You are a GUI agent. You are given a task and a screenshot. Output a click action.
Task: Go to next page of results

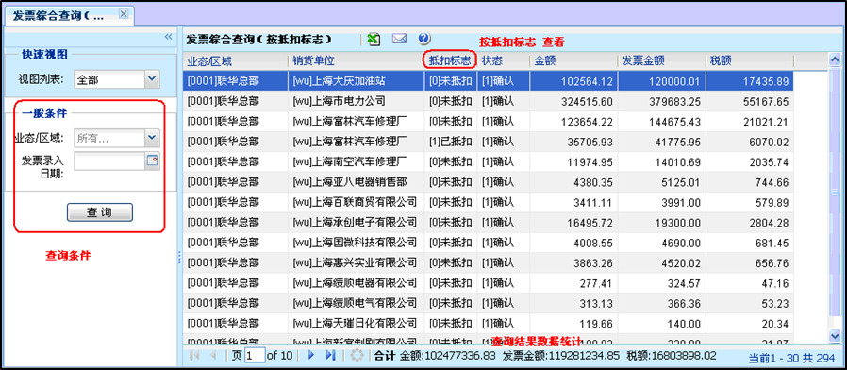click(311, 356)
